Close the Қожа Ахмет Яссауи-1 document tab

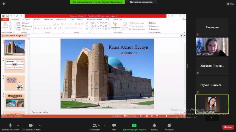point(25,35)
